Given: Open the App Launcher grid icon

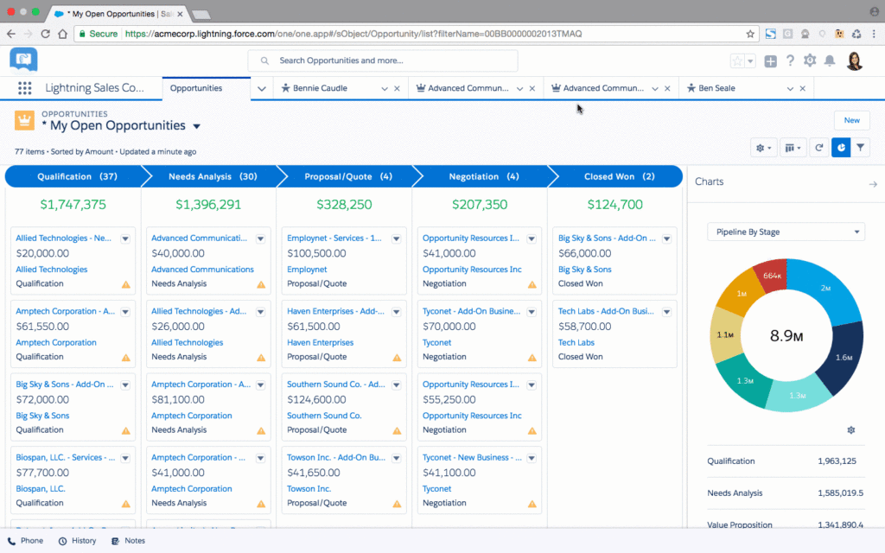Looking at the screenshot, I should (24, 88).
